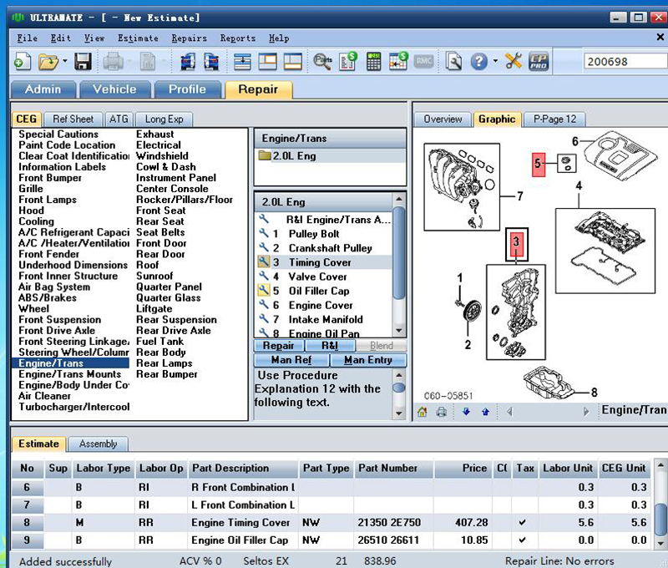
Task: Click the greyed report document icon
Action: pos(148,62)
